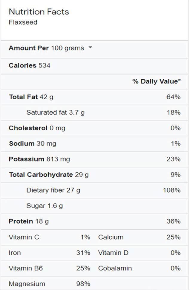Viewport: 190px width, 290px height.
Task: Click the % Daily Value header
Action: pyautogui.click(x=157, y=81)
